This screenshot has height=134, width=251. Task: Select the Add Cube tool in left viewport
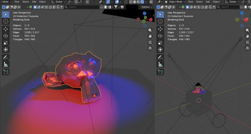[x=6, y=72]
